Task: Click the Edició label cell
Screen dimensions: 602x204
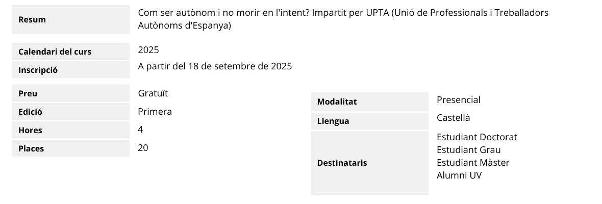Action: click(71, 112)
